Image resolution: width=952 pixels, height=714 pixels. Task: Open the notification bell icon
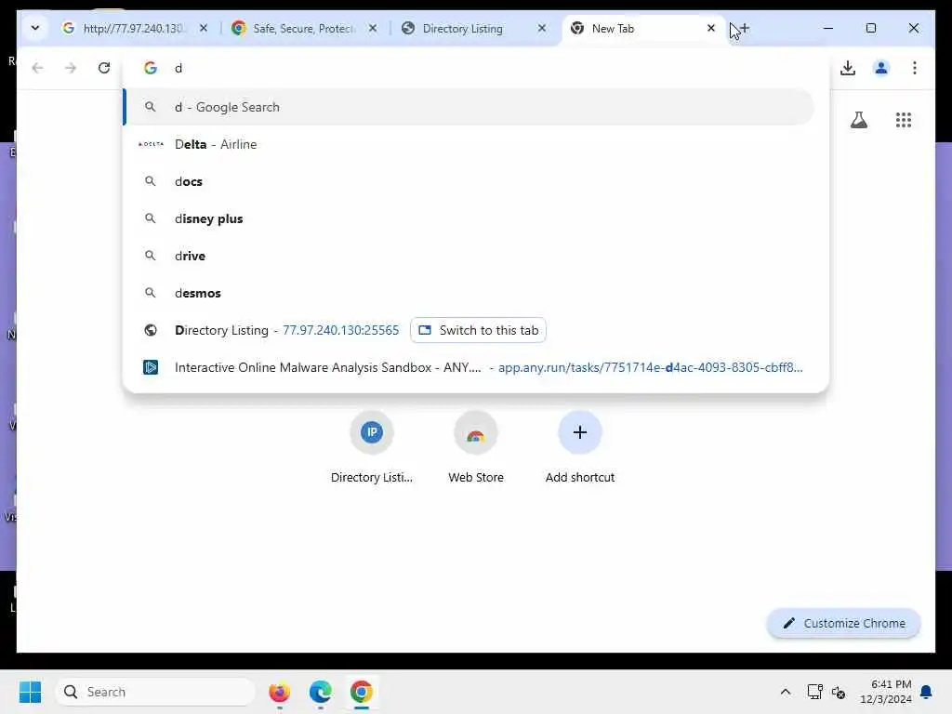(927, 692)
